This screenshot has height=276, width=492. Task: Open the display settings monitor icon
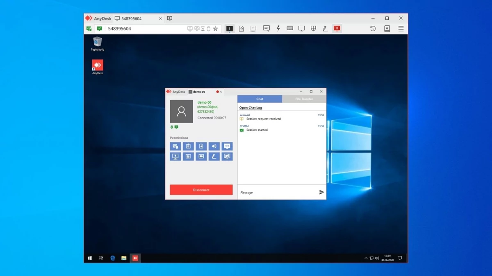click(302, 29)
